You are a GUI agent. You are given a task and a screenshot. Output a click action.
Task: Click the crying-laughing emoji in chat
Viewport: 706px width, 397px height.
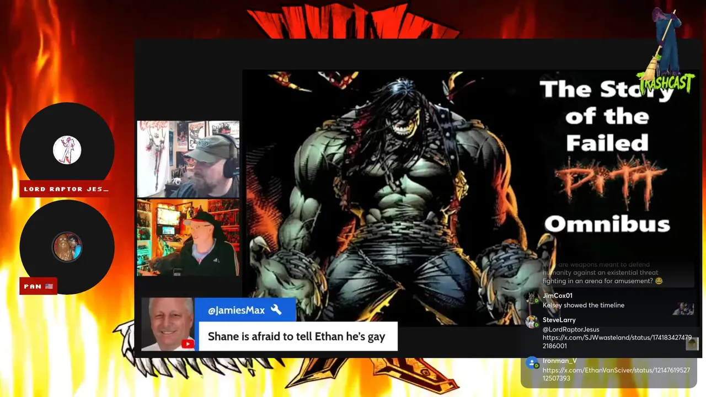(x=658, y=281)
